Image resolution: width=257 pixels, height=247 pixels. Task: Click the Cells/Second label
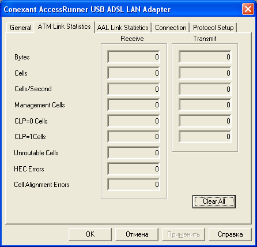pos(33,89)
